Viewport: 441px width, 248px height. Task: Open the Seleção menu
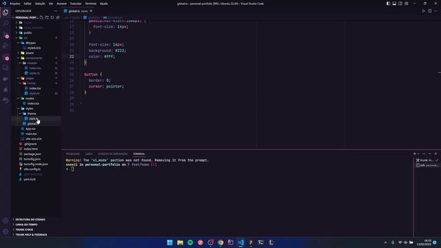[x=40, y=3]
